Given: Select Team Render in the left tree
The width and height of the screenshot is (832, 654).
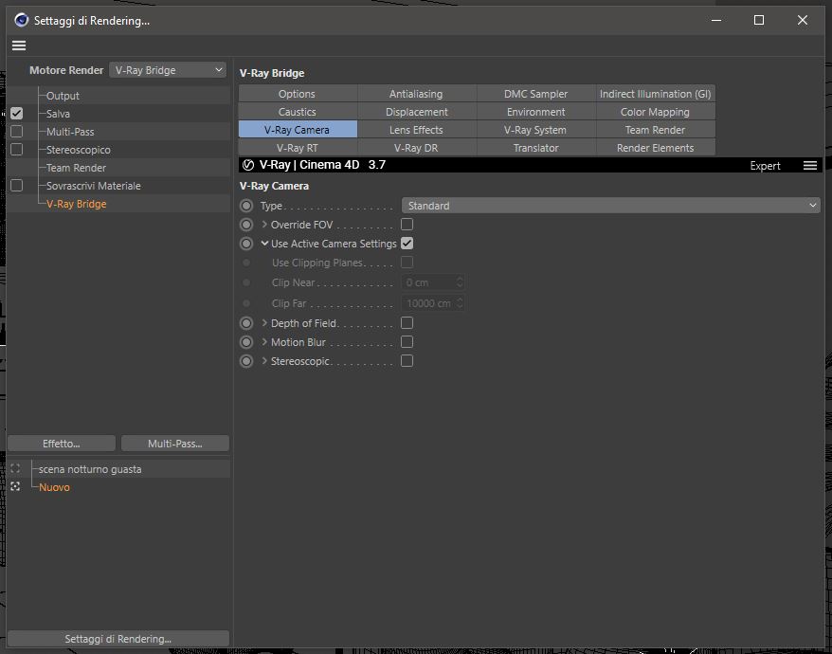Looking at the screenshot, I should click(x=76, y=168).
